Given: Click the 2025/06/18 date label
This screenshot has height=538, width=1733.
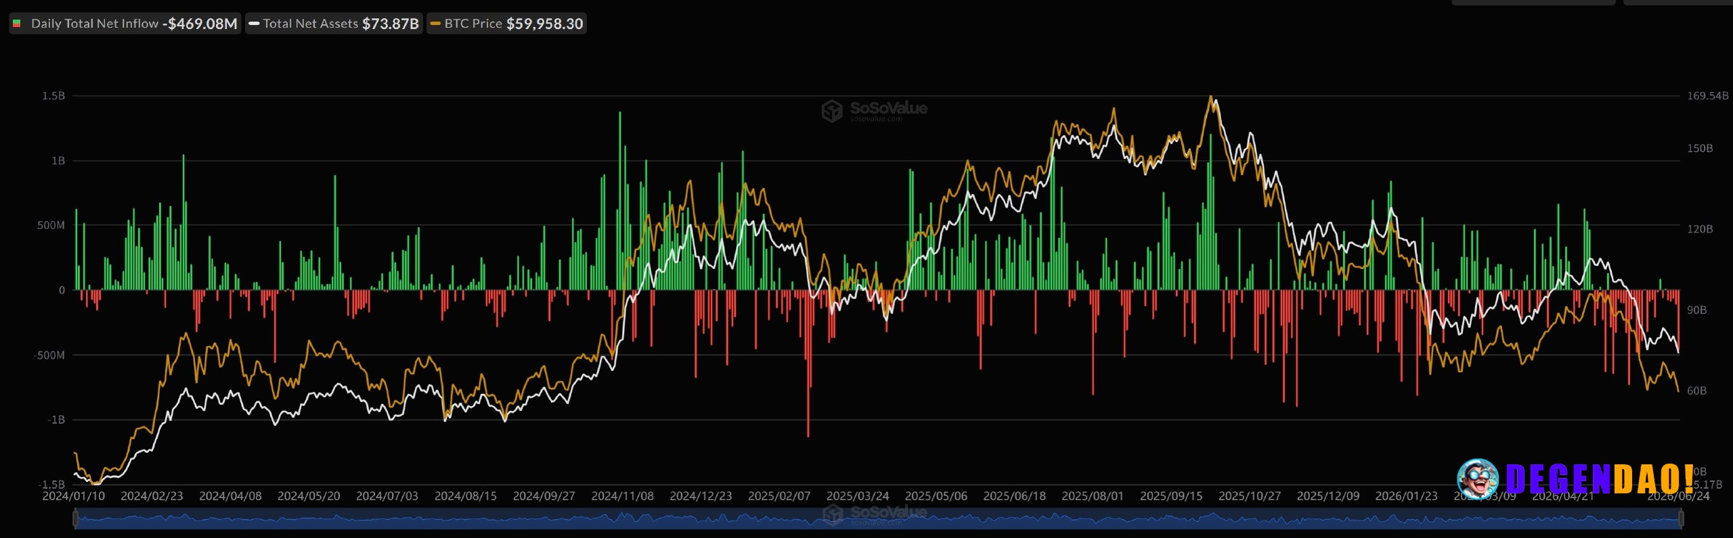Looking at the screenshot, I should click(1015, 496).
